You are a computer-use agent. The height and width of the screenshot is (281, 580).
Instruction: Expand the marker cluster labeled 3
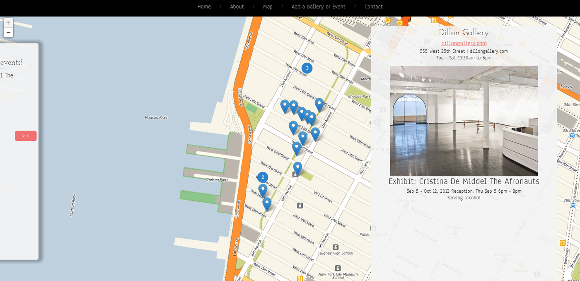pyautogui.click(x=307, y=68)
